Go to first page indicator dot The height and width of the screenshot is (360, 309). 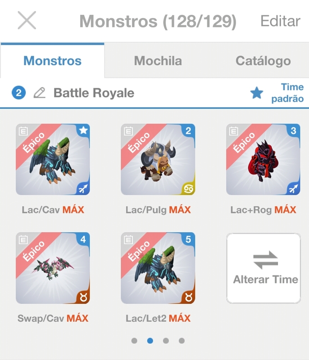134,341
